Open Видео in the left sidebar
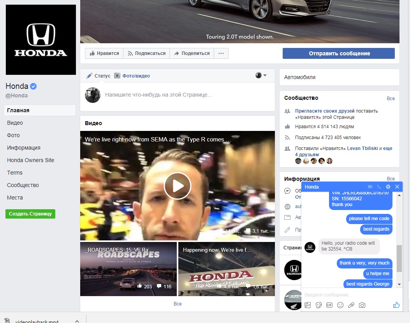The height and width of the screenshot is (323, 410). (15, 123)
